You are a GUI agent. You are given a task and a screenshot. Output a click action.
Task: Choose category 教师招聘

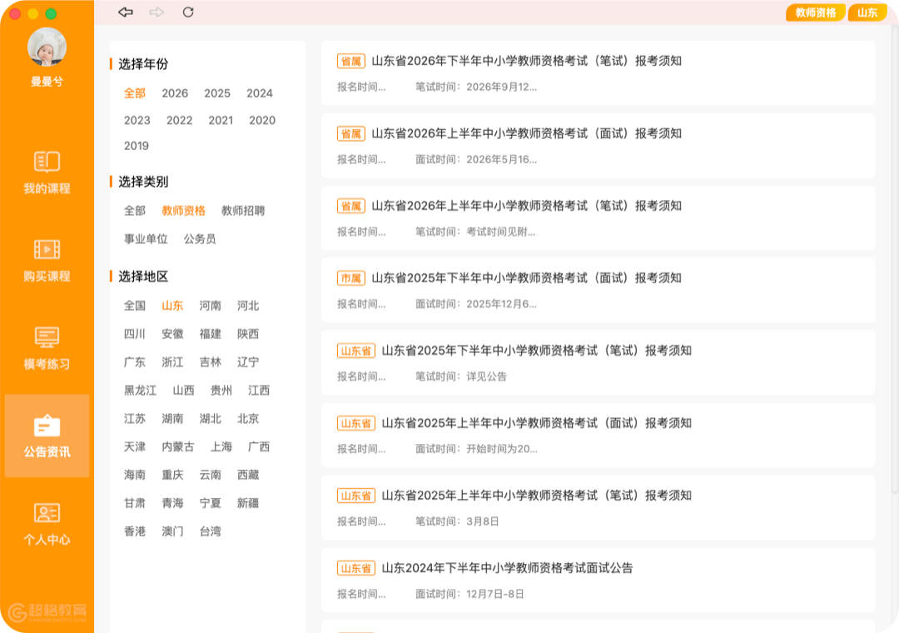pos(243,211)
